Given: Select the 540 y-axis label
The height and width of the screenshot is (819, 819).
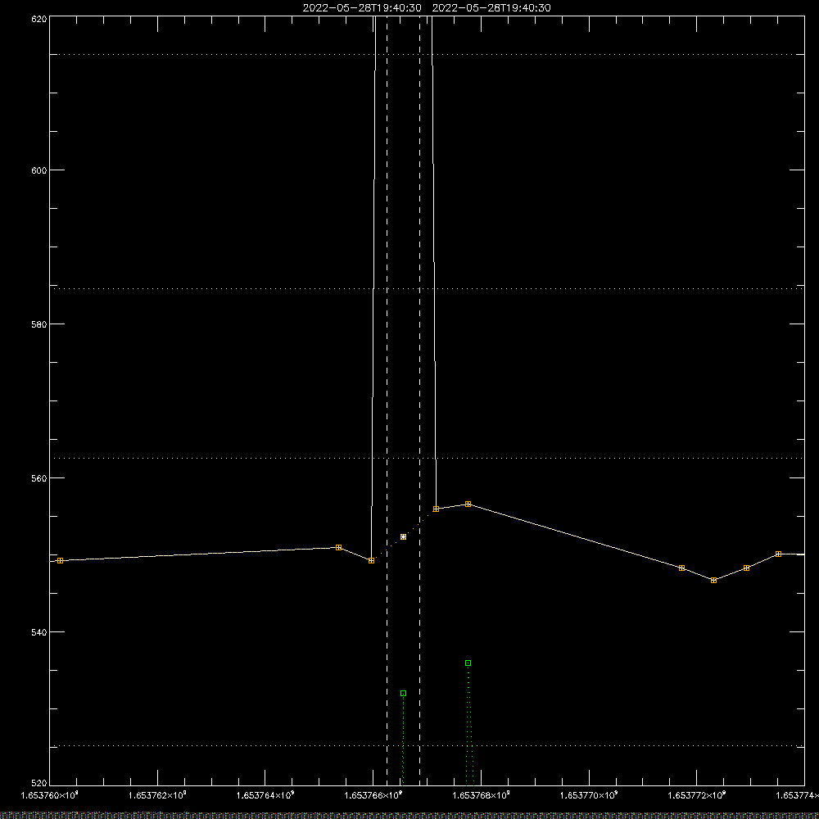Looking at the screenshot, I should tap(39, 632).
